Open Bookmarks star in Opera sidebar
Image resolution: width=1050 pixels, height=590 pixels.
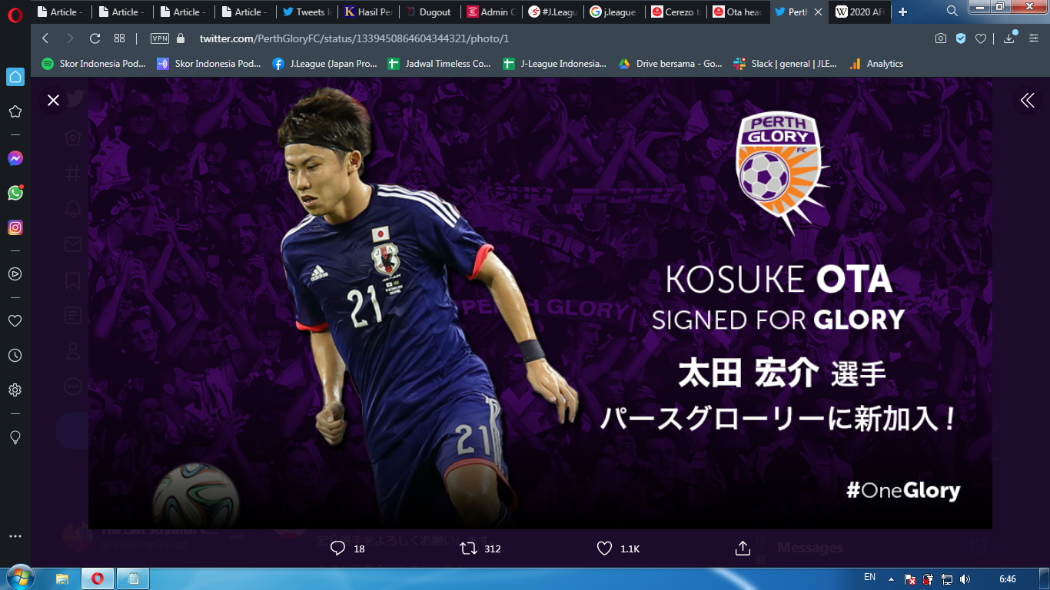click(15, 111)
